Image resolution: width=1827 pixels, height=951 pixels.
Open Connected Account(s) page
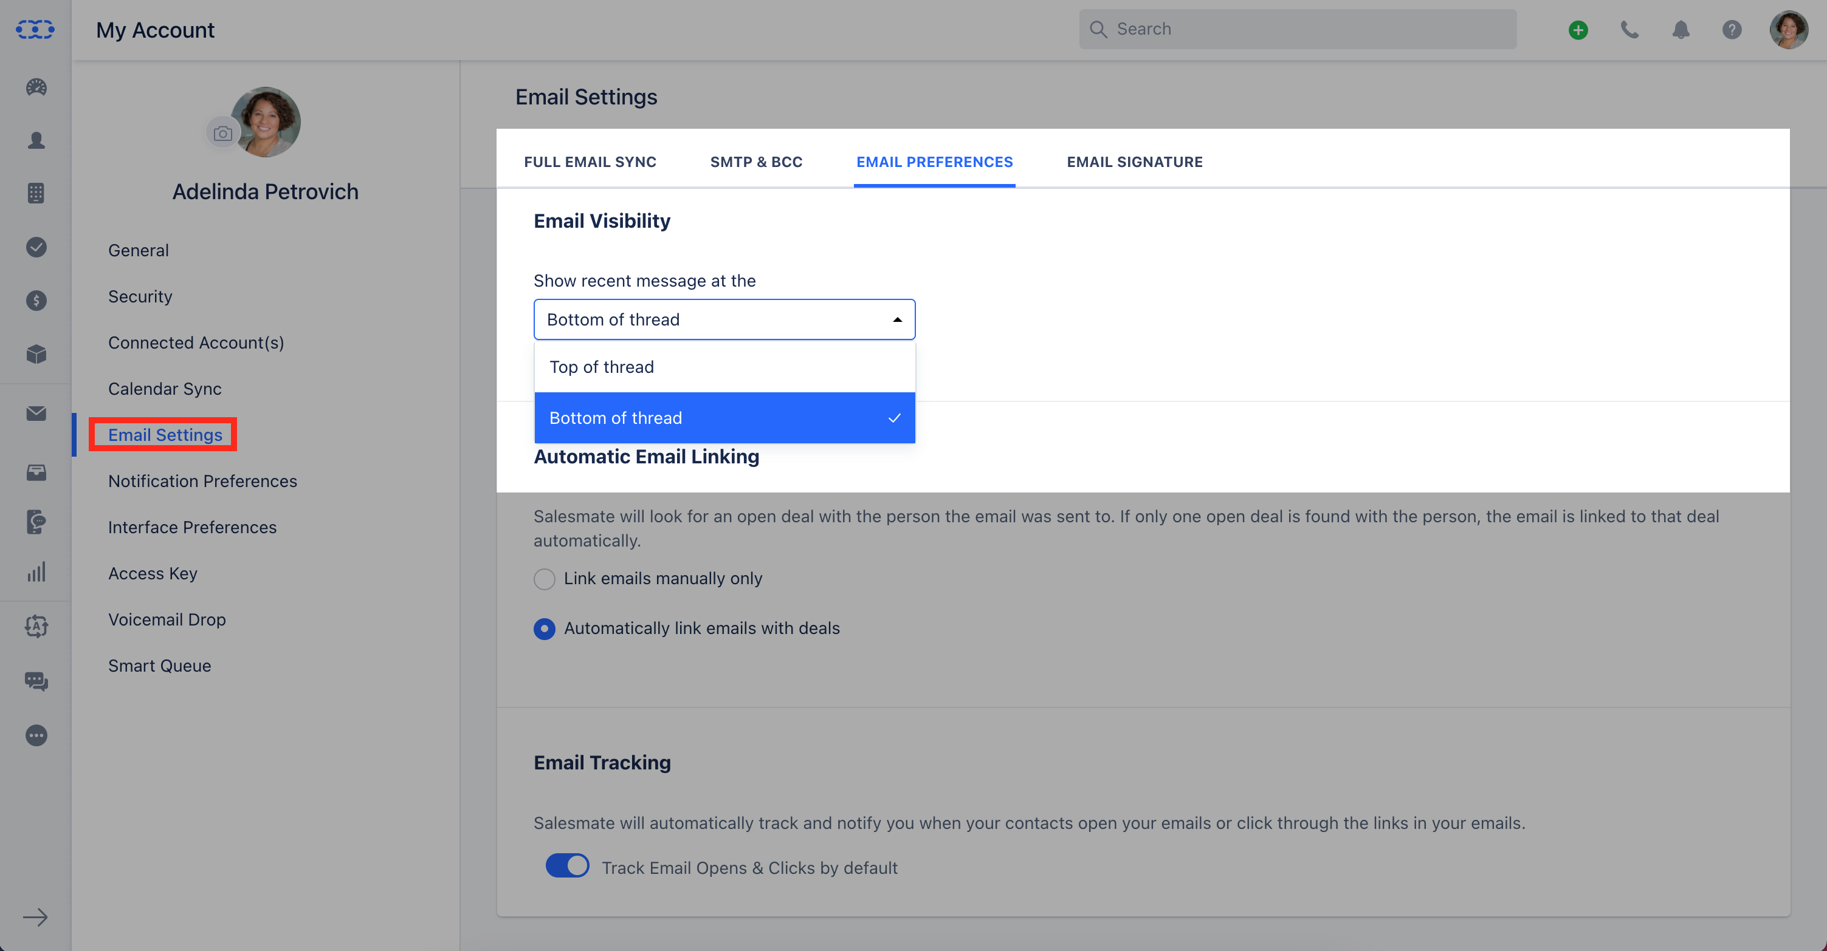tap(196, 343)
